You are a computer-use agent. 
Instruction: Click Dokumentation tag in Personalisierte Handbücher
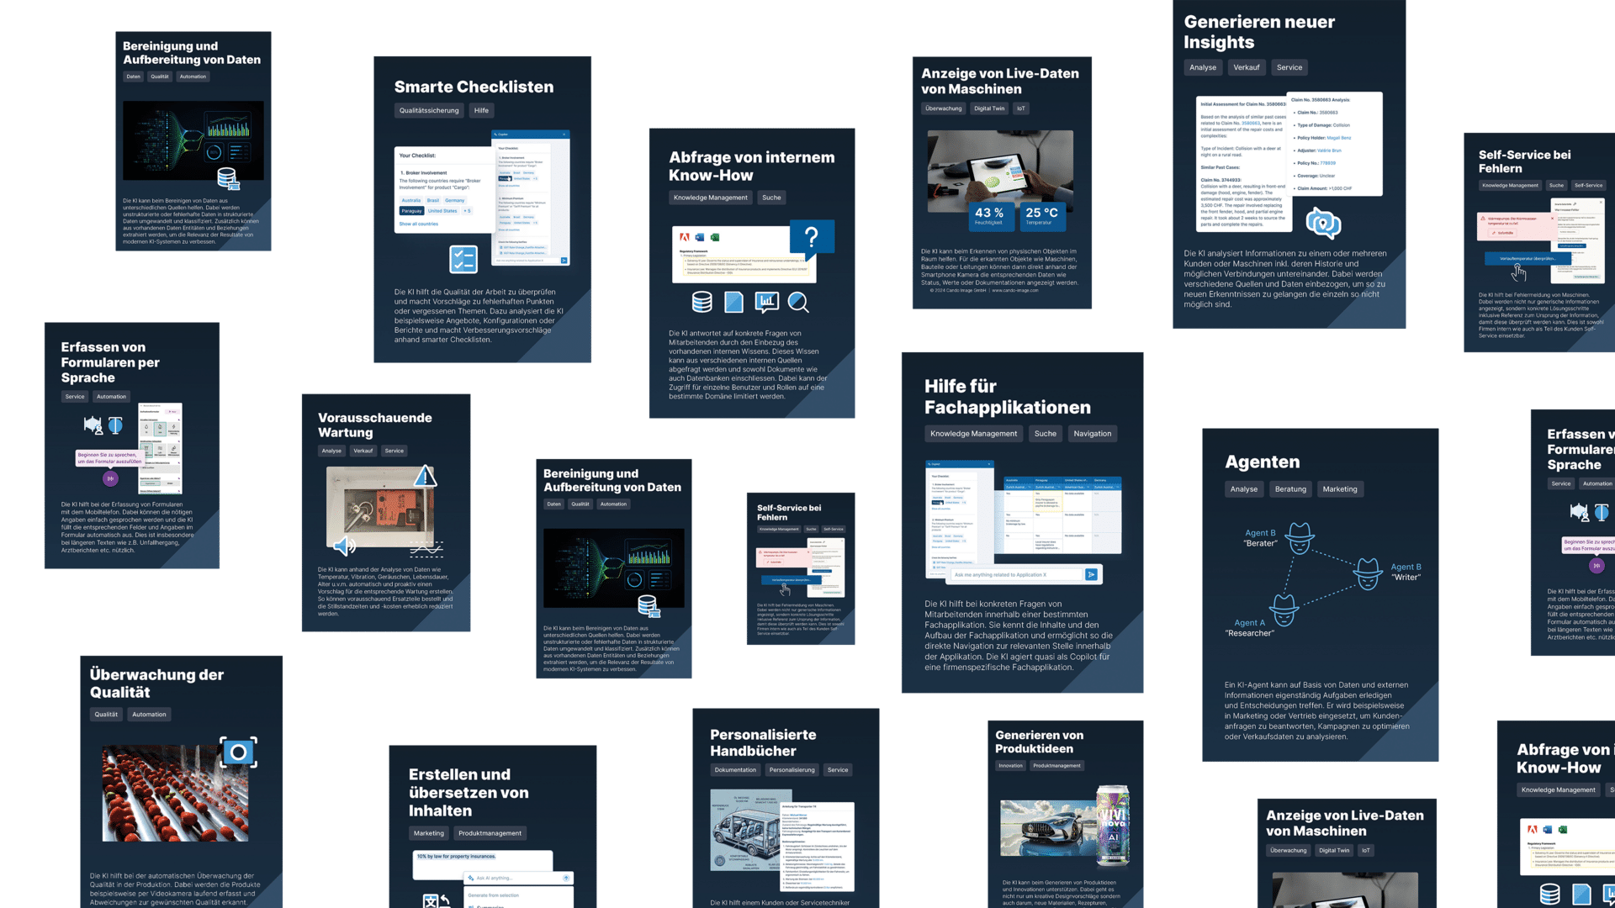click(x=735, y=770)
